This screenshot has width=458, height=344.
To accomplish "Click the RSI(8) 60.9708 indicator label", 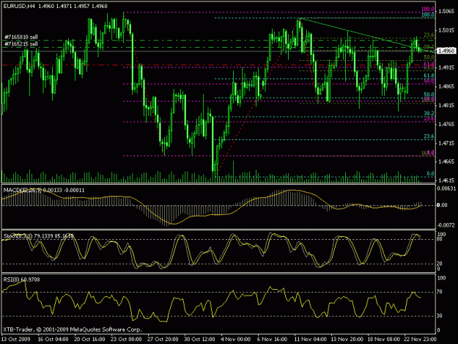I will 21,279.
